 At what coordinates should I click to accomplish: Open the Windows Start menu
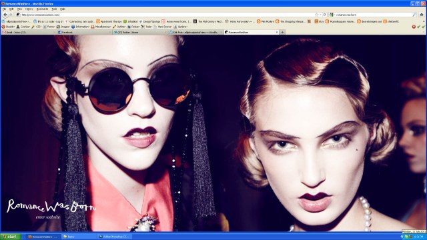11,237
